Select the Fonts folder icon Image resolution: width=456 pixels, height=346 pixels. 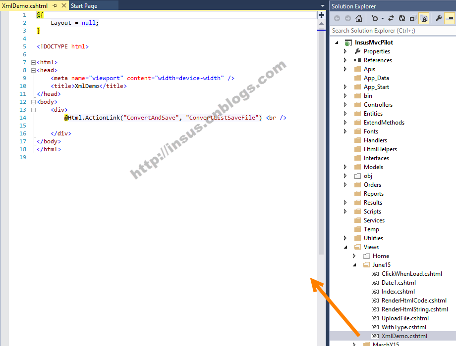click(x=357, y=131)
